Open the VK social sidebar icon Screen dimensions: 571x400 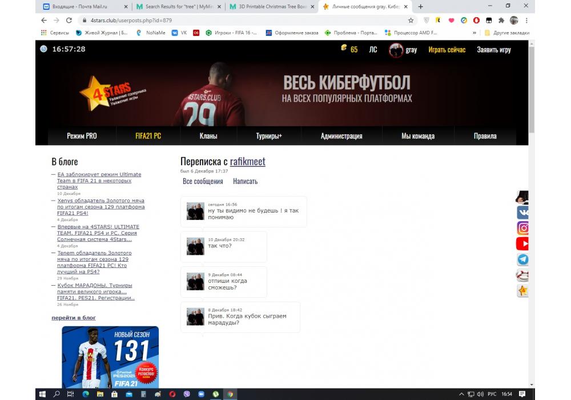tap(522, 213)
